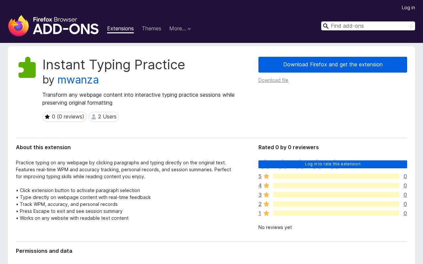Click the star icon in reviews badge
Screen dimensions: 423x264
point(47,117)
